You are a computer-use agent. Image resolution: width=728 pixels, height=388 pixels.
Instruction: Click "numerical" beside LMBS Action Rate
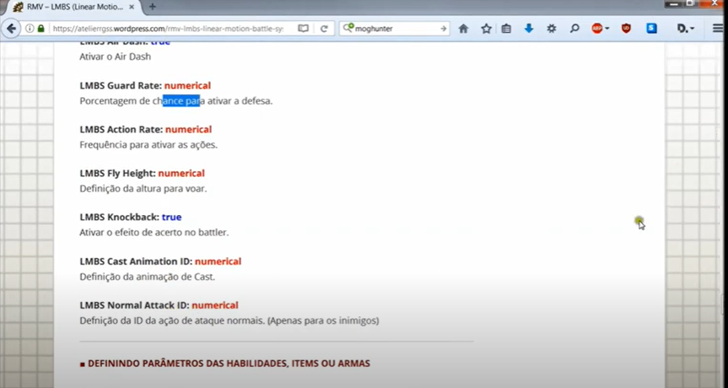tap(188, 130)
